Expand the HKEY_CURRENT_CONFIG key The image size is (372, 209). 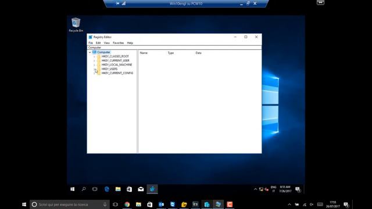(94, 73)
